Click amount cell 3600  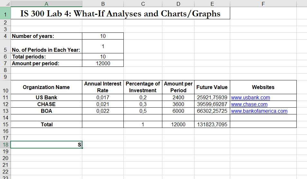pyautogui.click(x=178, y=104)
